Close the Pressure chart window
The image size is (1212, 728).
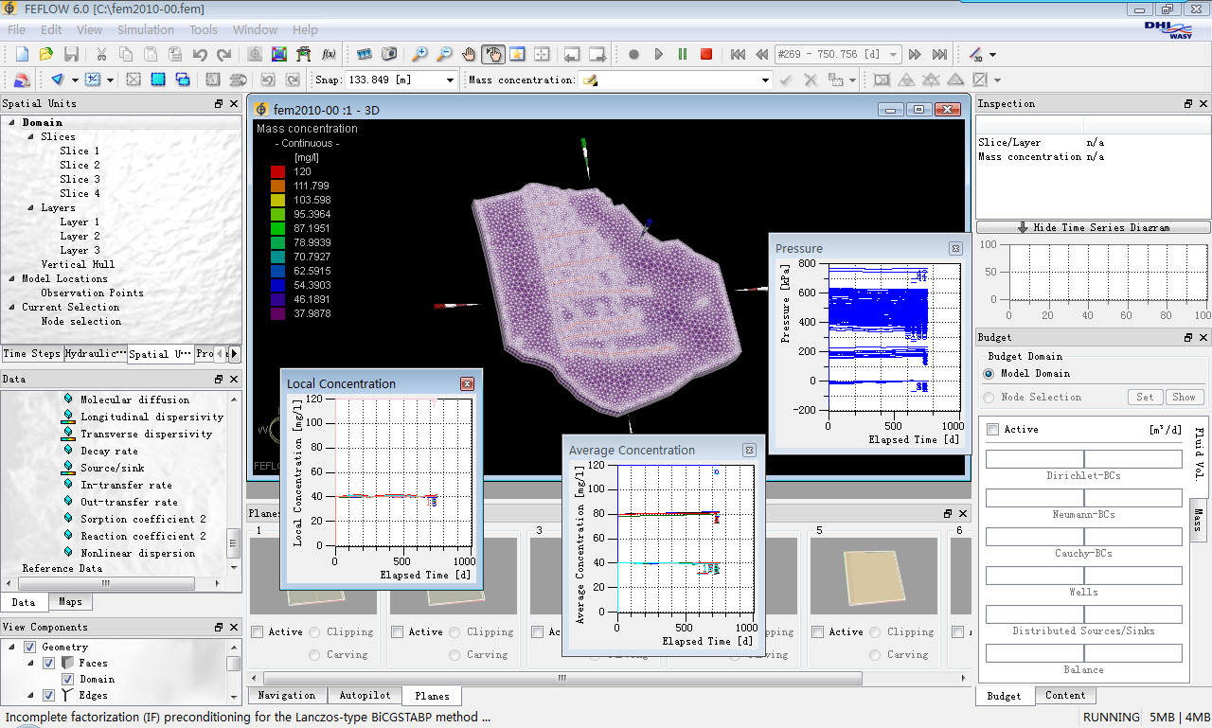(x=955, y=248)
